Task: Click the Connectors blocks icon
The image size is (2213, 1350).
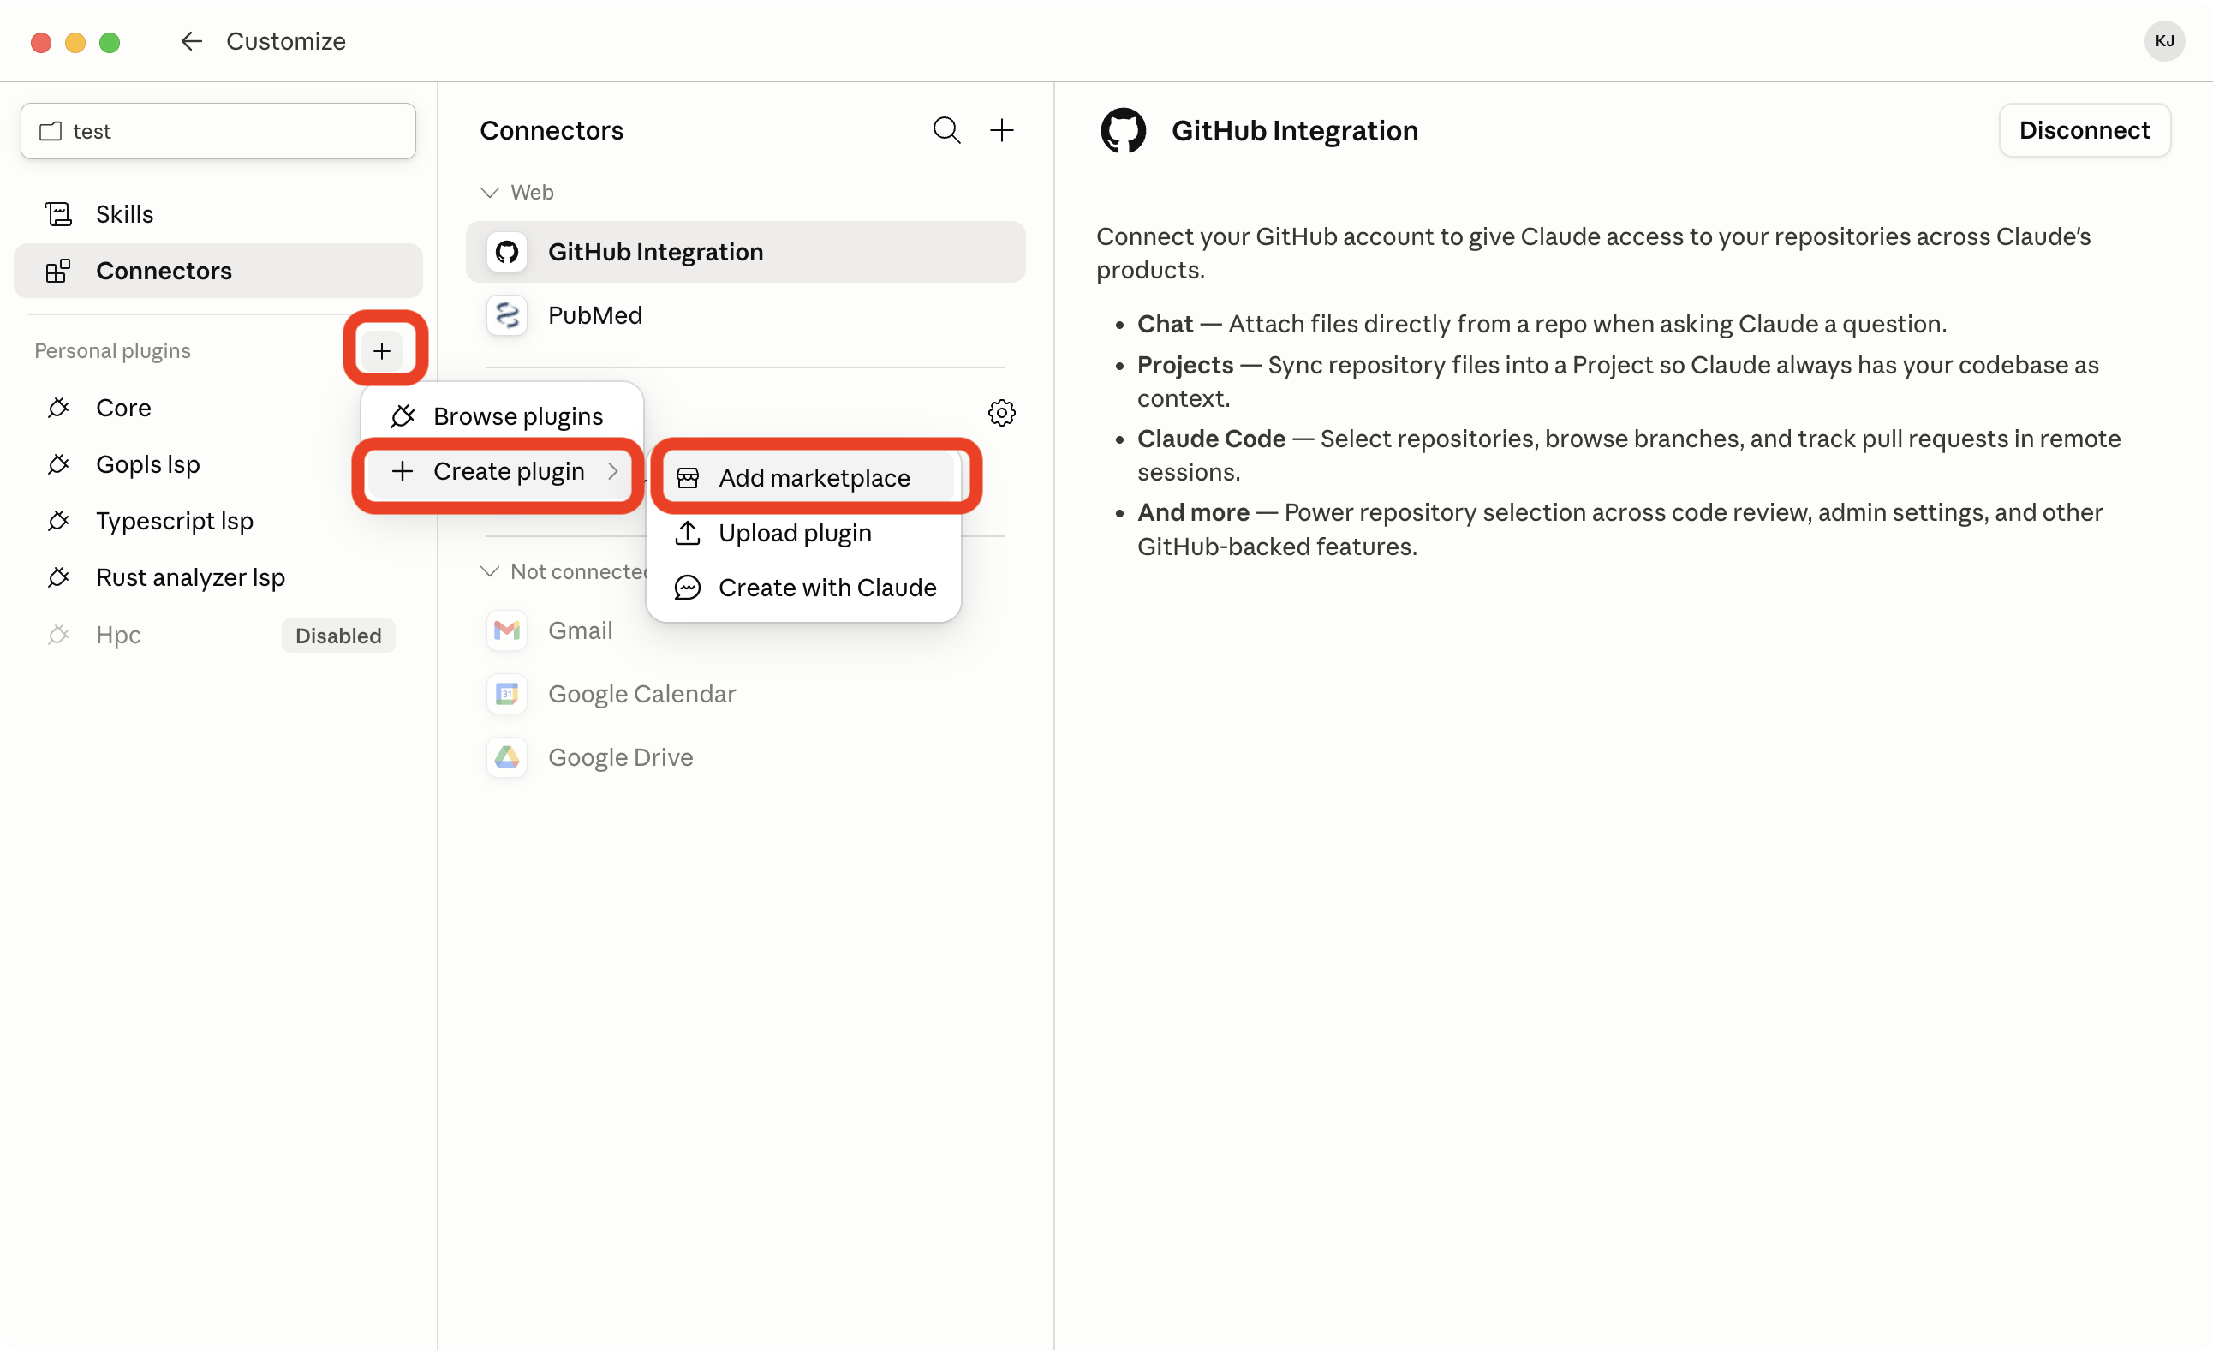Action: tap(58, 271)
